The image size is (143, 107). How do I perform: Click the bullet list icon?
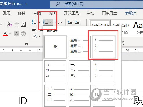(34, 22)
